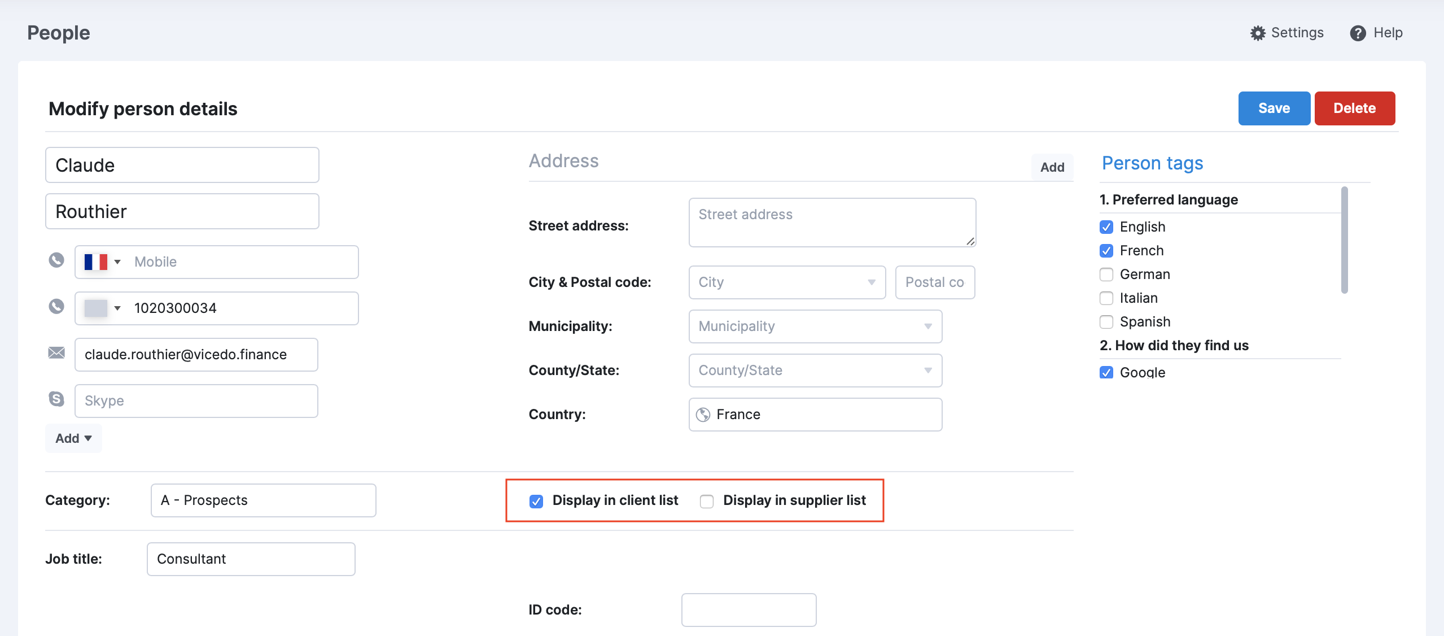Image resolution: width=1444 pixels, height=636 pixels.
Task: Click the Modify person details heading
Action: point(143,109)
